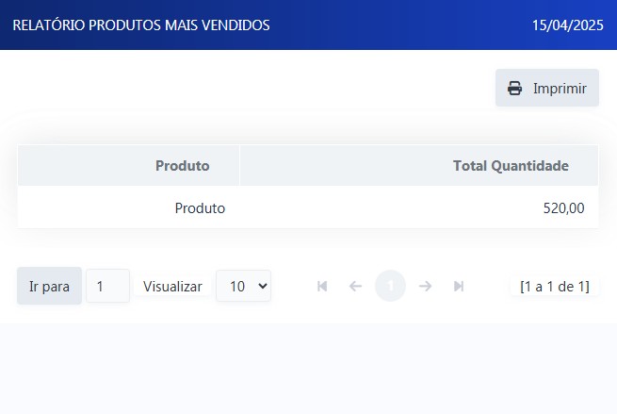
Task: Open the rows-per-page dropdown showing 10
Action: (243, 286)
